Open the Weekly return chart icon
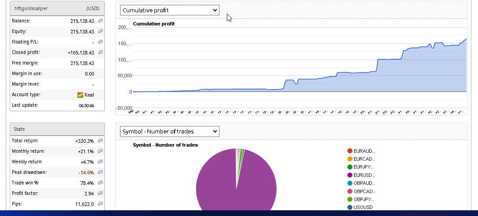Screen dimensions: 478x216 pyautogui.click(x=100, y=162)
